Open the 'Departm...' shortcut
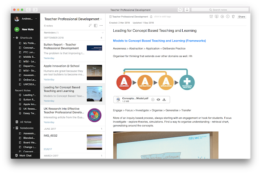This screenshot has width=261, height=174. pos(27,66)
